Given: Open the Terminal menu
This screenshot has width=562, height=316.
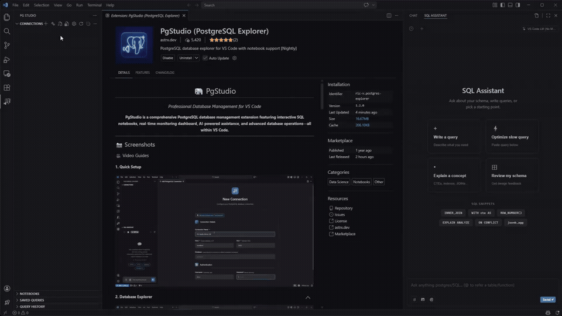Looking at the screenshot, I should point(94,5).
